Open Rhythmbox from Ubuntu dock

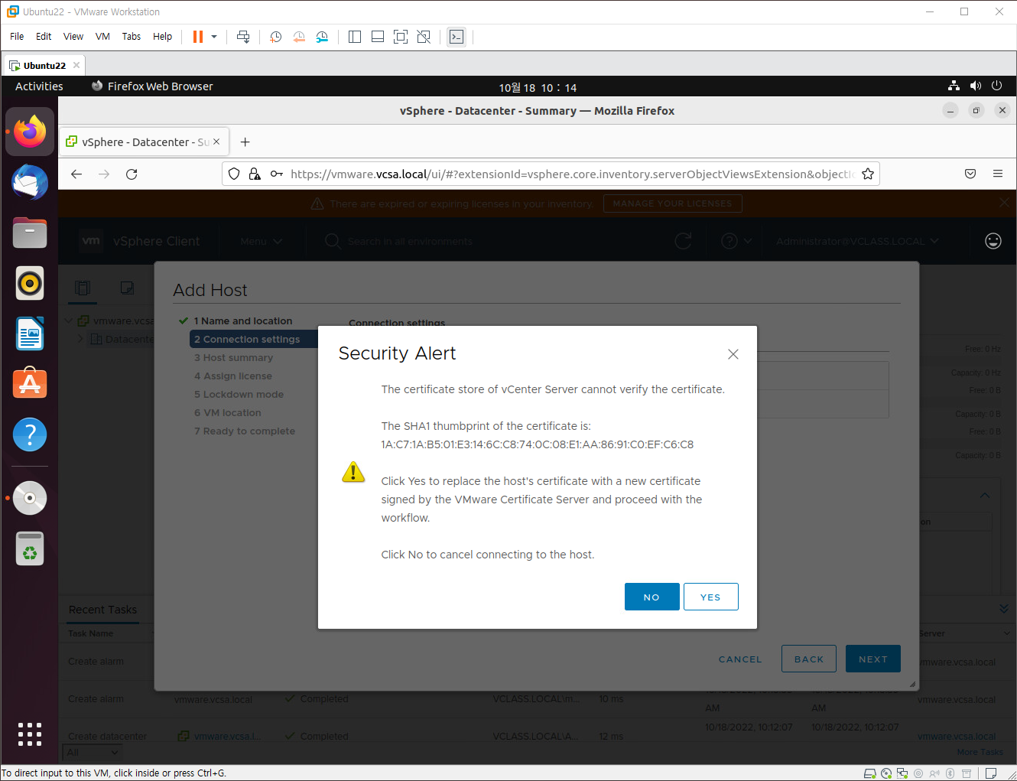[30, 283]
